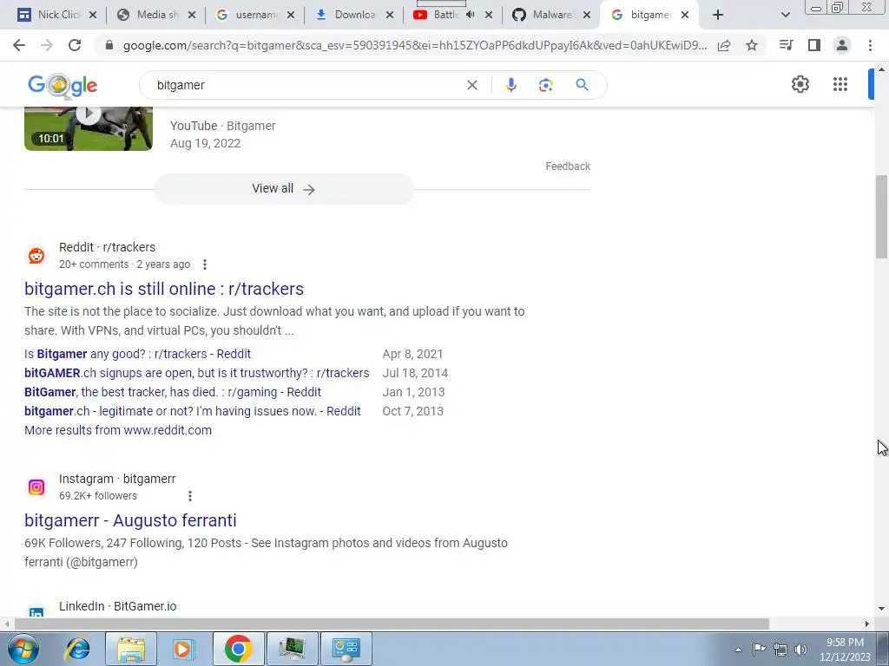
Task: Open the Windows Start menu
Action: tap(23, 649)
